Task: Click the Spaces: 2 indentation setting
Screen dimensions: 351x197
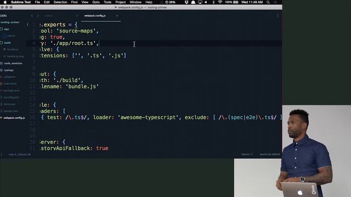Action: tap(247, 154)
